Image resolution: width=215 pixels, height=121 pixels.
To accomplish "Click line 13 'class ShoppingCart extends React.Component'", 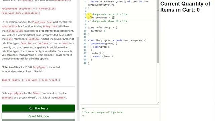I will 117,40.
